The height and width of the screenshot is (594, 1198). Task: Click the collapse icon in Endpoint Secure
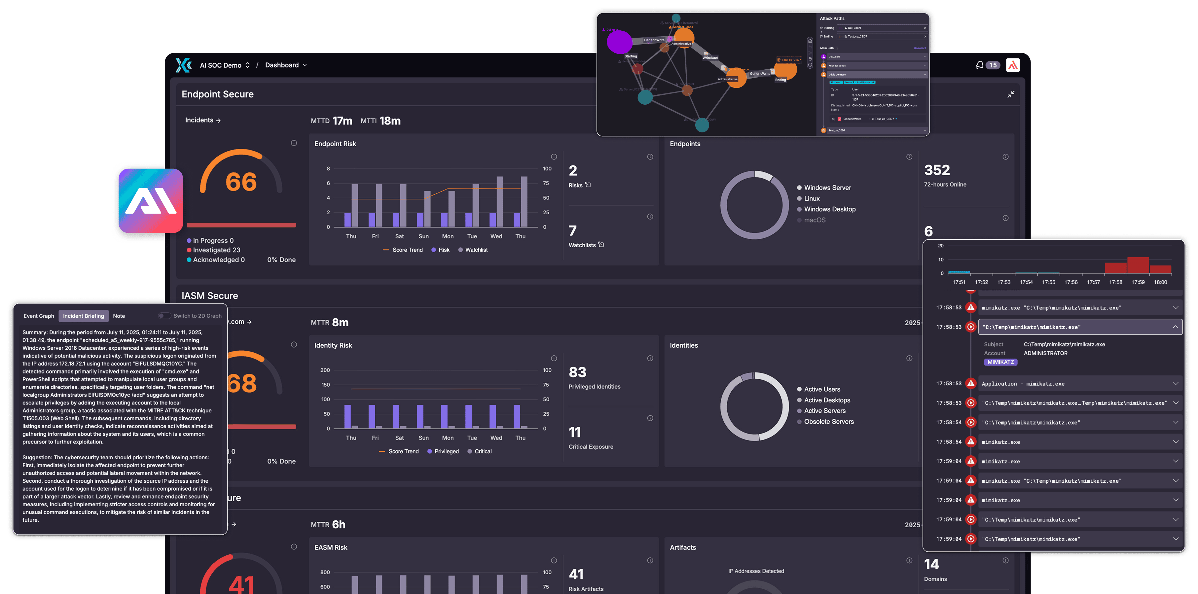pos(1011,94)
